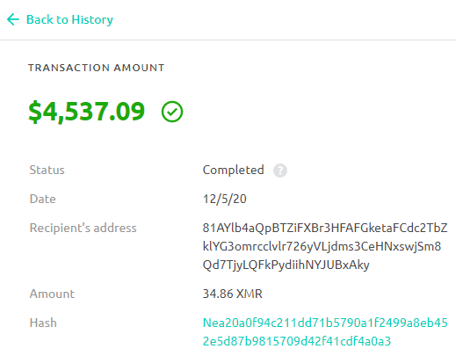The image size is (456, 356).
Task: Select the address line starting with klYG3omr
Action: tap(322, 246)
